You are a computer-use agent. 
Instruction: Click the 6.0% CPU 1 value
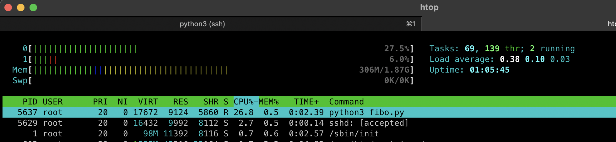(x=399, y=59)
